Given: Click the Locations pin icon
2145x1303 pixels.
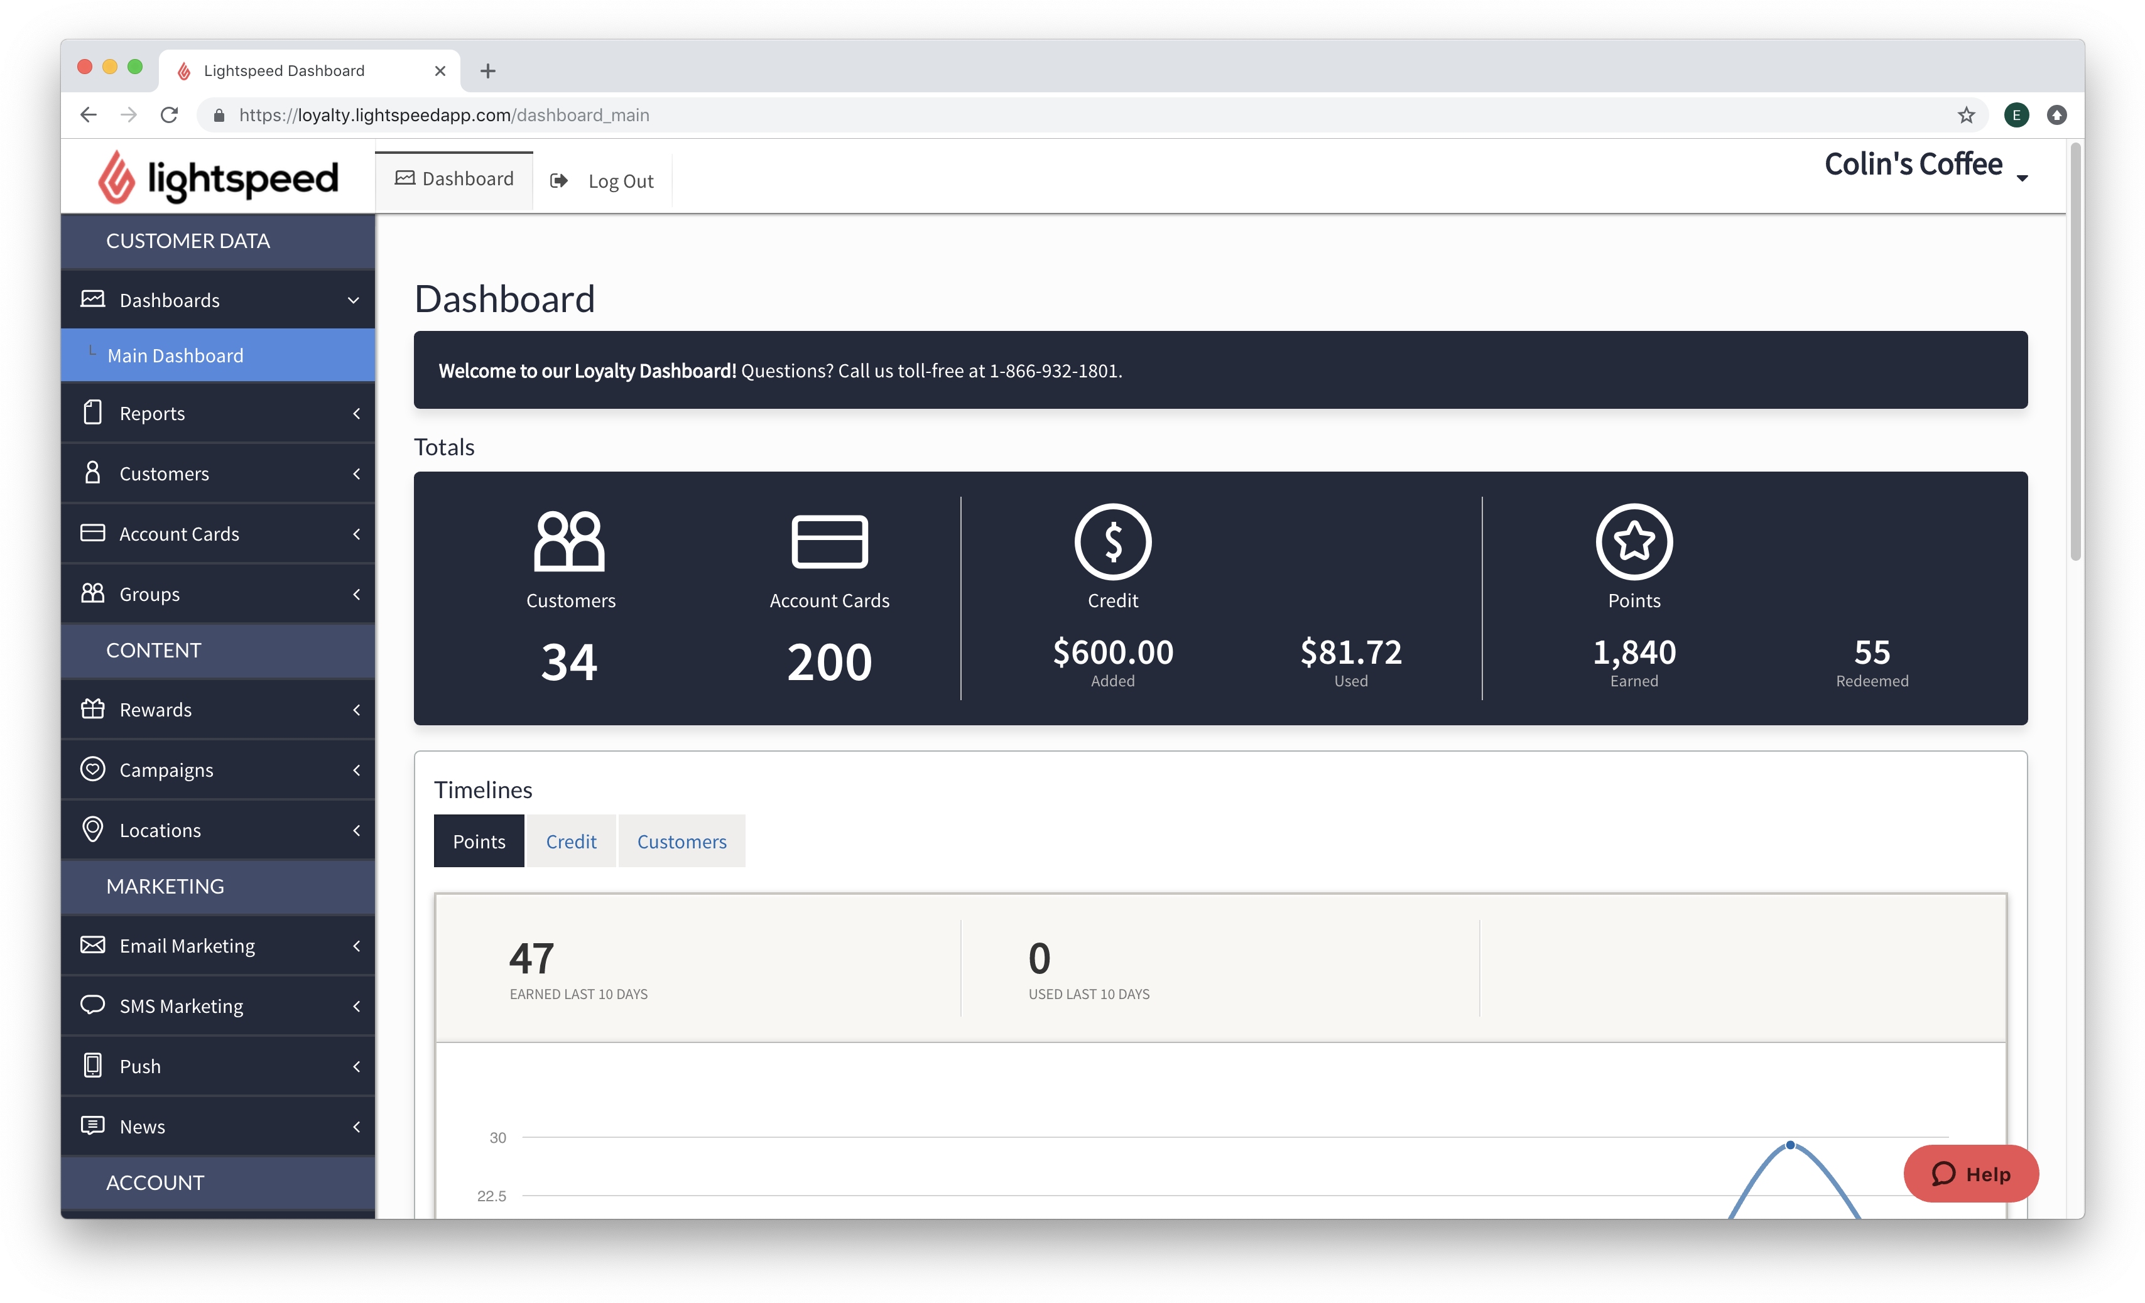Looking at the screenshot, I should point(92,830).
